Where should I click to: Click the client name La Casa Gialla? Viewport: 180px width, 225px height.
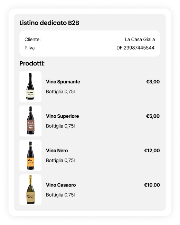pos(140,39)
